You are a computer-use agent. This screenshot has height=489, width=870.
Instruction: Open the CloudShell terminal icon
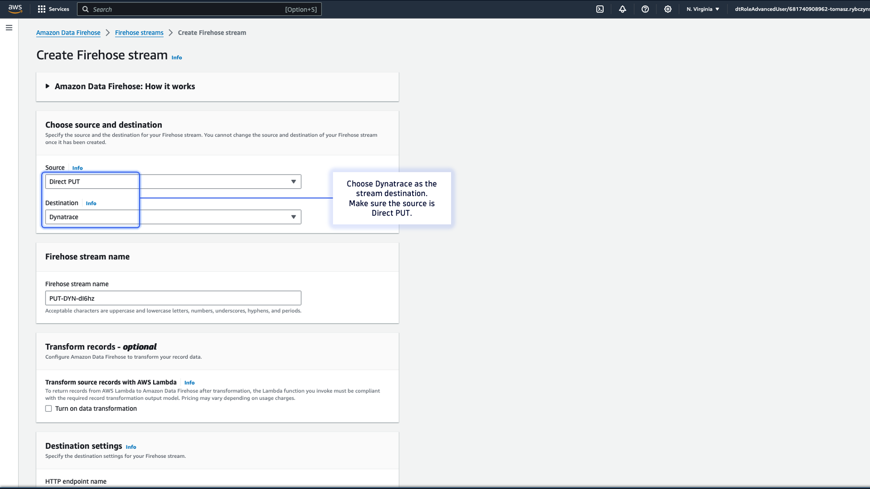click(x=599, y=9)
